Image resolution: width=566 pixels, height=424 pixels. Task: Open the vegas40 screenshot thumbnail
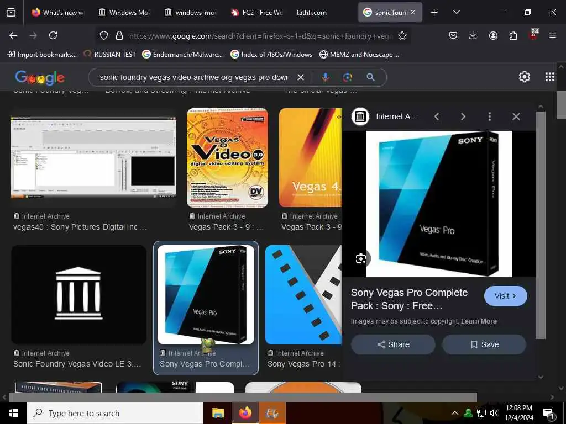93,157
